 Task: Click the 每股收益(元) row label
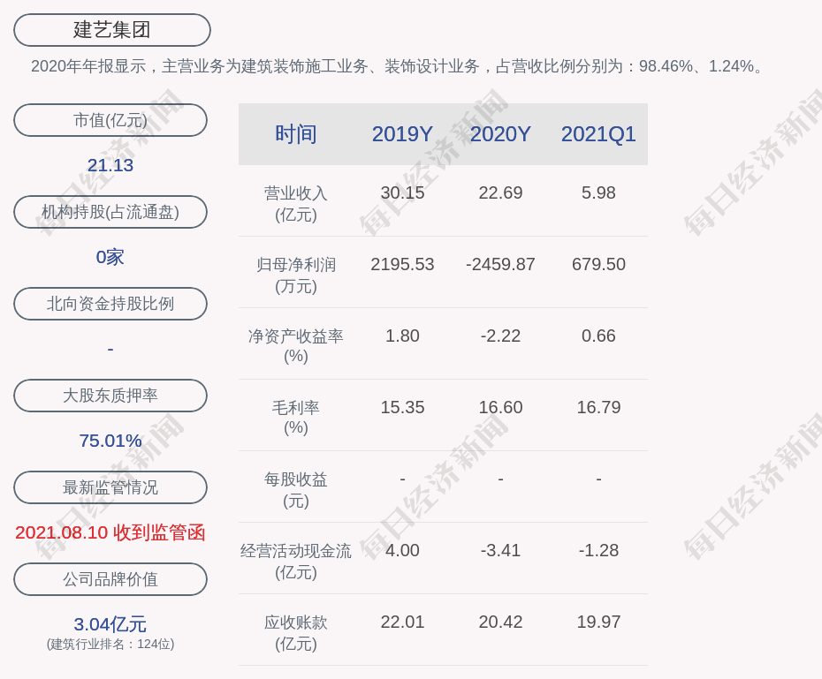click(x=296, y=490)
